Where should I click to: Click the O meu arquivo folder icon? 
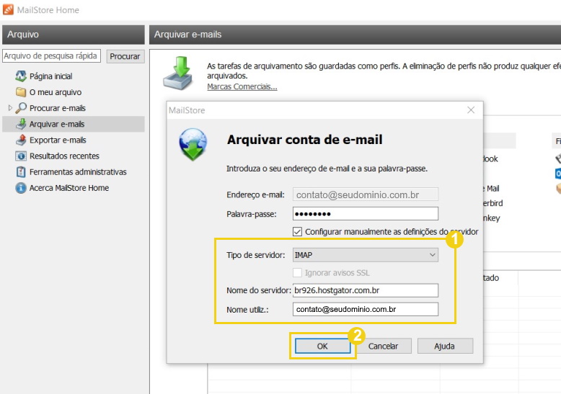(x=21, y=92)
